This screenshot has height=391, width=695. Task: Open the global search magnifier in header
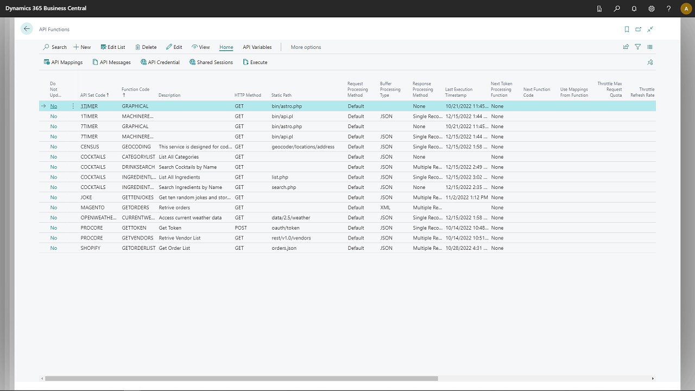617,9
